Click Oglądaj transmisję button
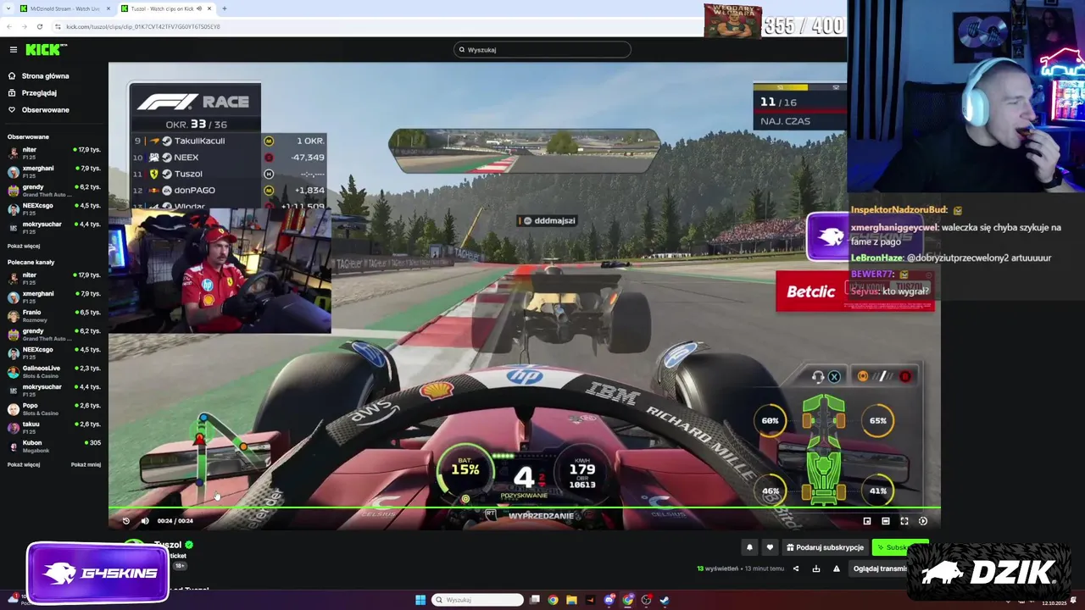Screen dimensions: 1085x610 (x=878, y=568)
